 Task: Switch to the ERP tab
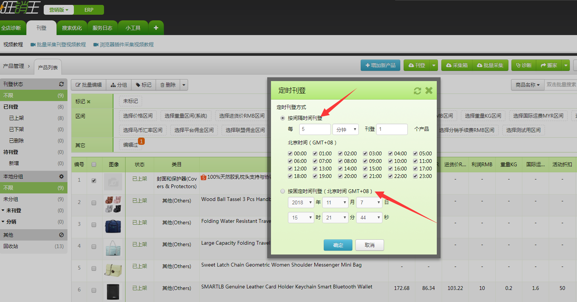click(x=89, y=10)
